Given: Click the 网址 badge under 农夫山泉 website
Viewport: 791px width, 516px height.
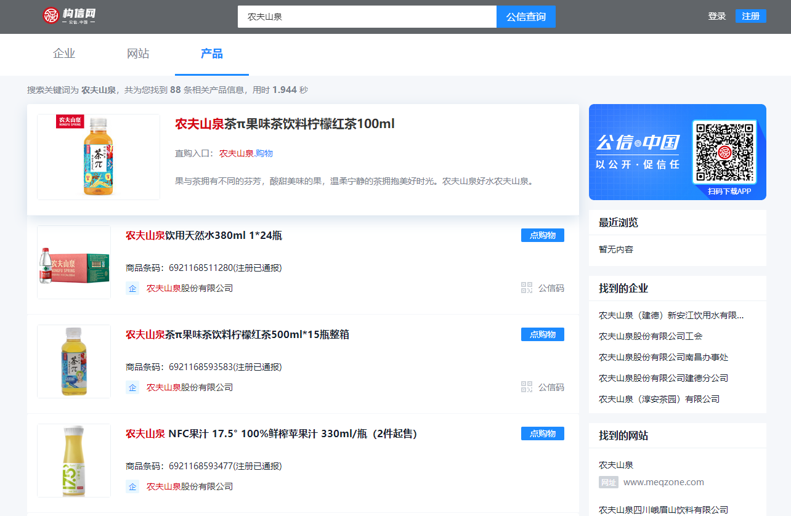Looking at the screenshot, I should tap(608, 482).
